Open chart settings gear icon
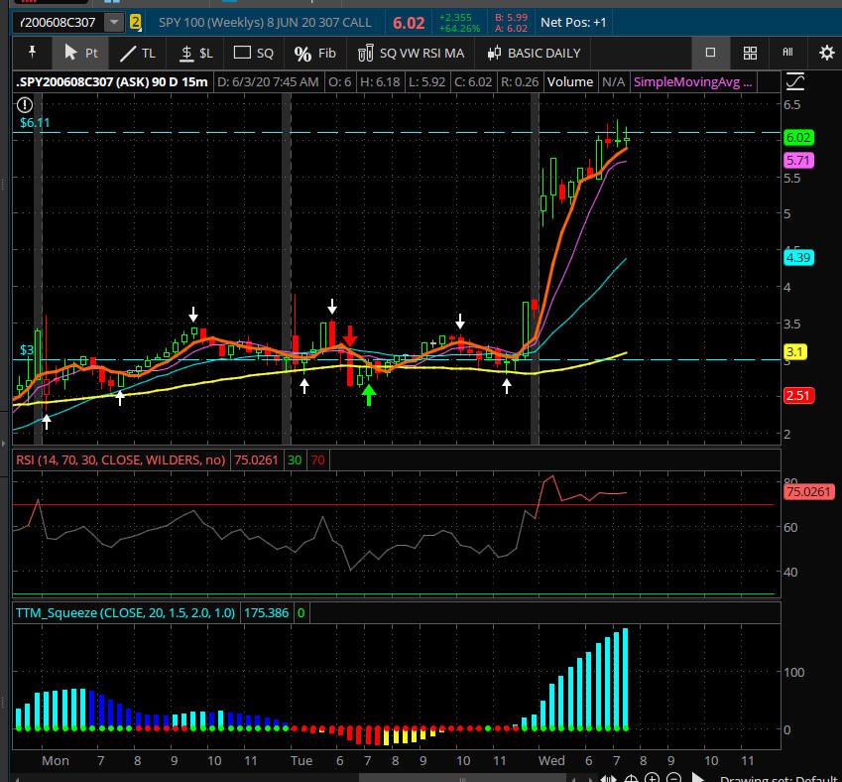842x782 pixels. click(826, 53)
